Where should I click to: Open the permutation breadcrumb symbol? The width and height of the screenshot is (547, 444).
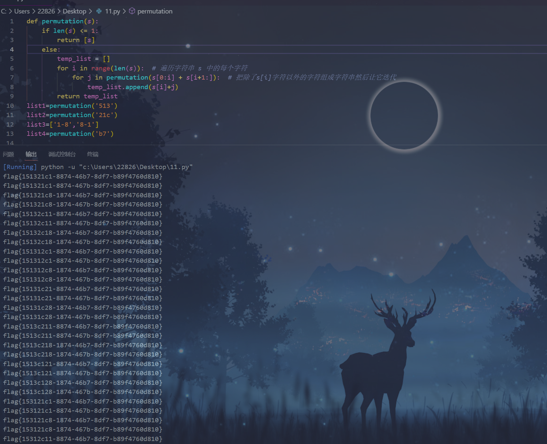155,11
